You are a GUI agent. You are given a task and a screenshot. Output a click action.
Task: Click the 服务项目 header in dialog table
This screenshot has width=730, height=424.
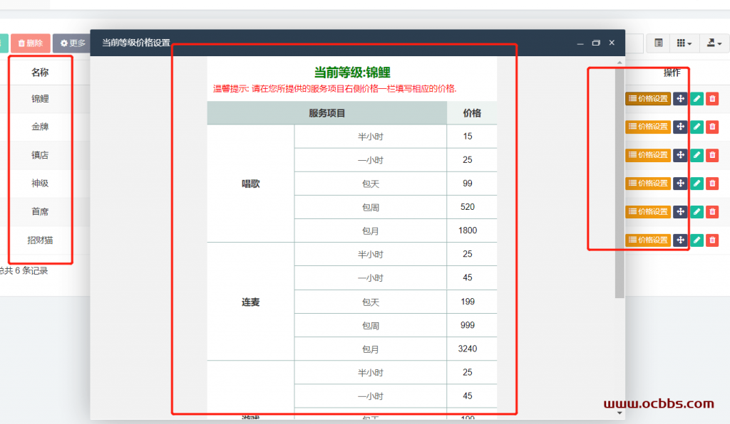coord(327,113)
